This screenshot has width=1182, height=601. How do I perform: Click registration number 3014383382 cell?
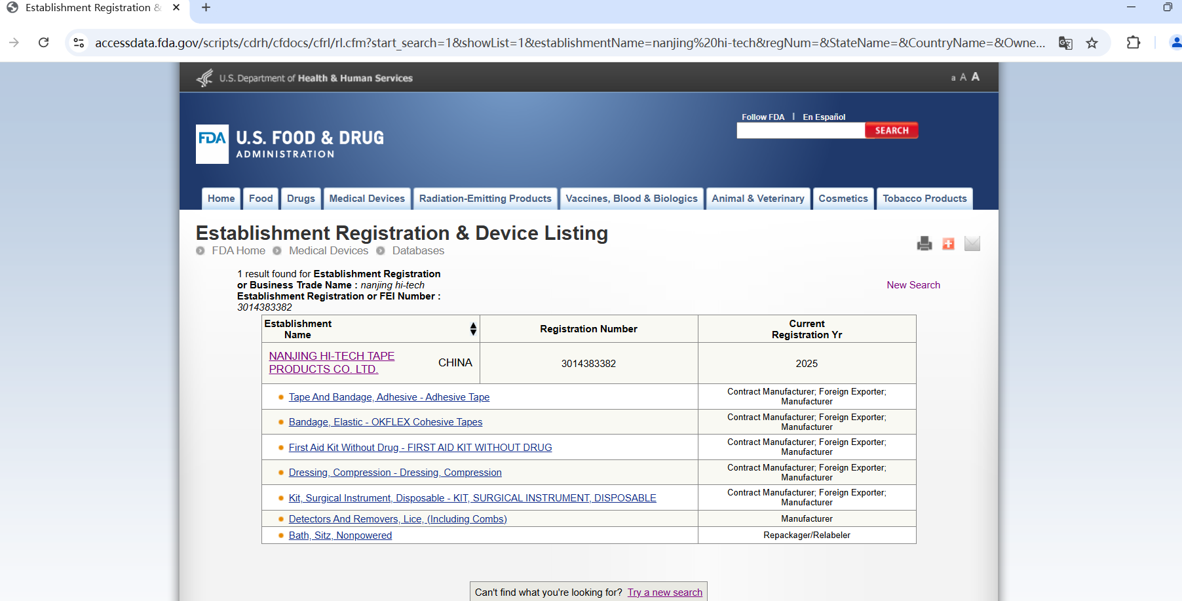click(588, 363)
